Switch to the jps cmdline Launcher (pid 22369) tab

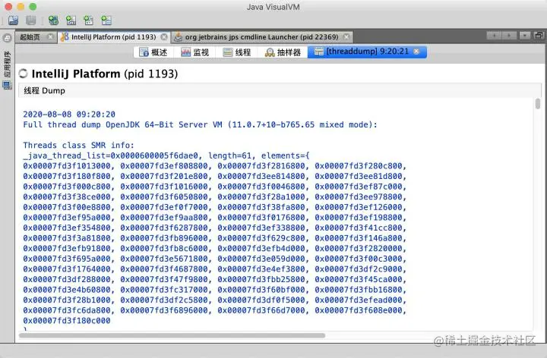[261, 37]
